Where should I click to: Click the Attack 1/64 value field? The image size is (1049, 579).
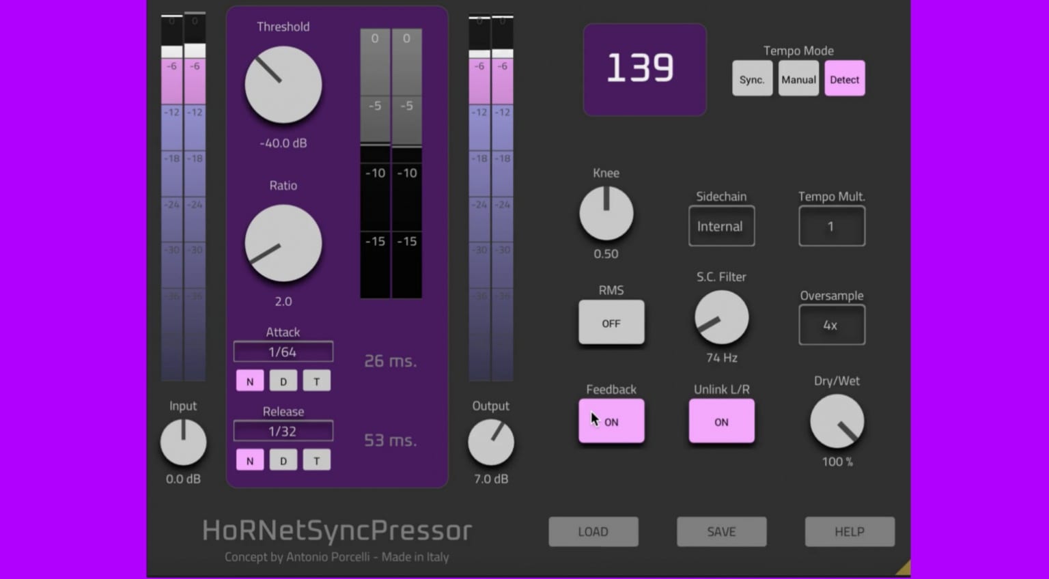click(x=283, y=352)
